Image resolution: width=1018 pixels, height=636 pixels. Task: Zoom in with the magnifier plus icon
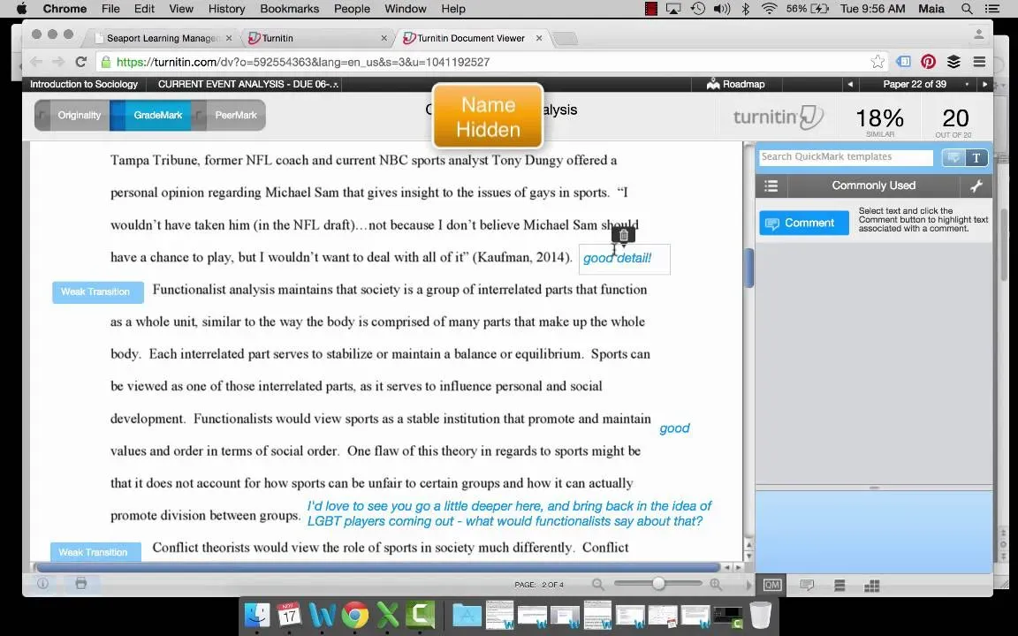(716, 585)
